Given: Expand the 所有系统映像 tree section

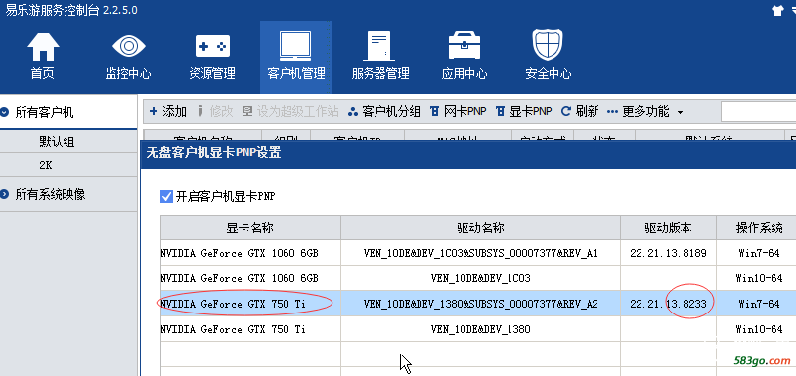Looking at the screenshot, I should coord(5,194).
